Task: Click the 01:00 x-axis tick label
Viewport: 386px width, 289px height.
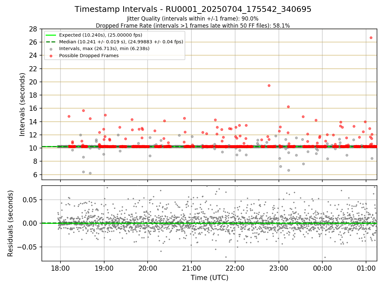Action: [x=366, y=268]
